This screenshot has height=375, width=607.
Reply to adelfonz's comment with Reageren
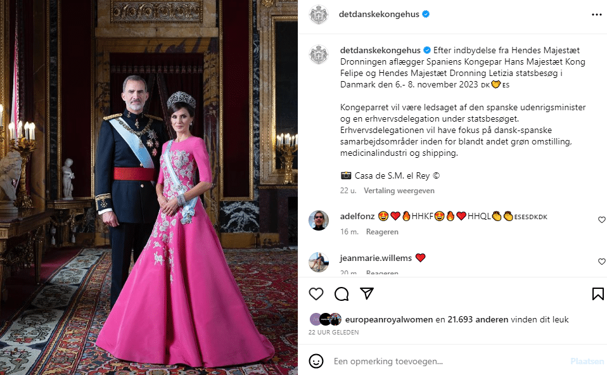click(382, 232)
